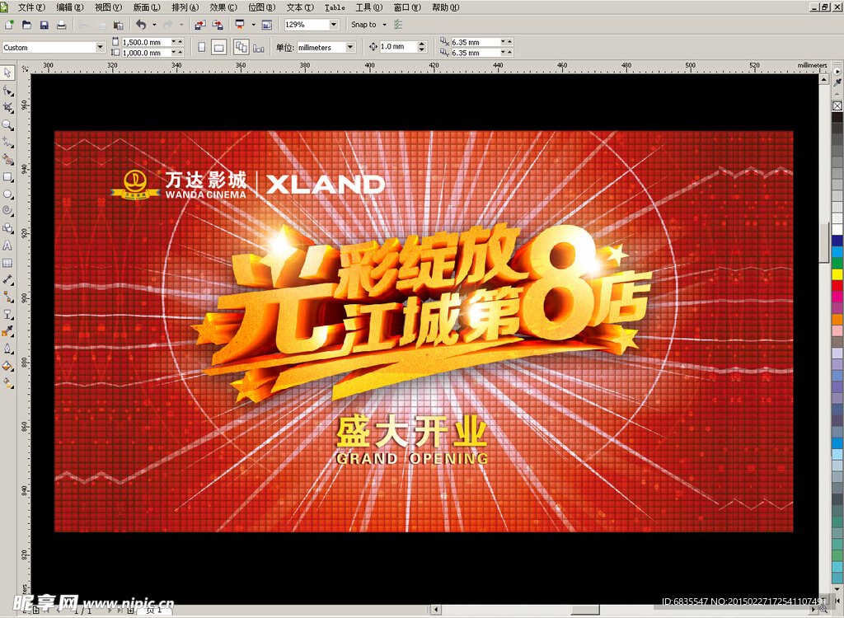Open the snapping Options icon
Screen dimensions: 844x618
coord(398,25)
